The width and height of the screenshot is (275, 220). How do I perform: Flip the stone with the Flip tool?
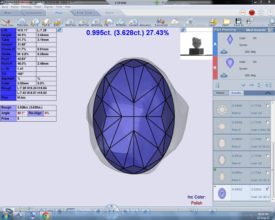[x=108, y=22]
